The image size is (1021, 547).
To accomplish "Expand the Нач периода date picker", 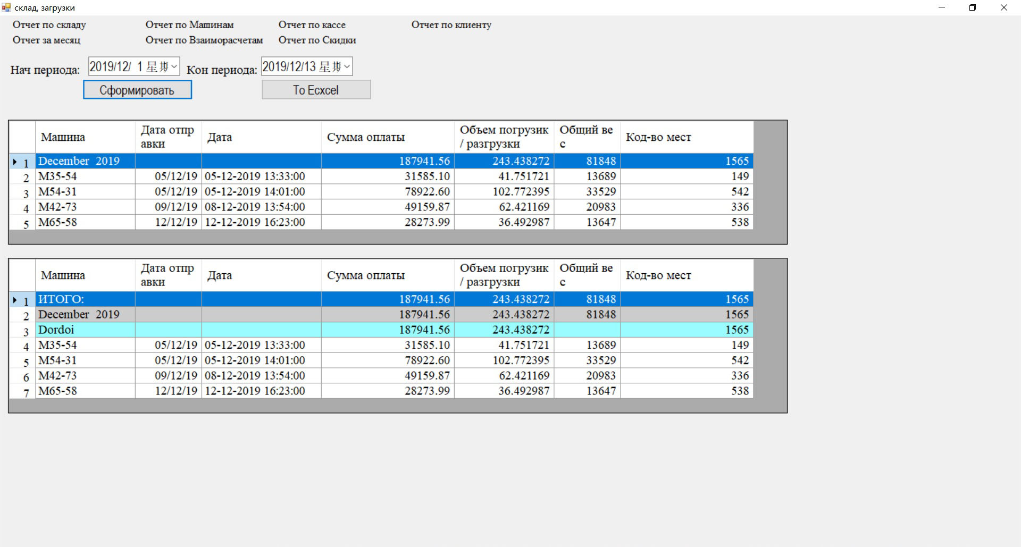I will (x=174, y=66).
